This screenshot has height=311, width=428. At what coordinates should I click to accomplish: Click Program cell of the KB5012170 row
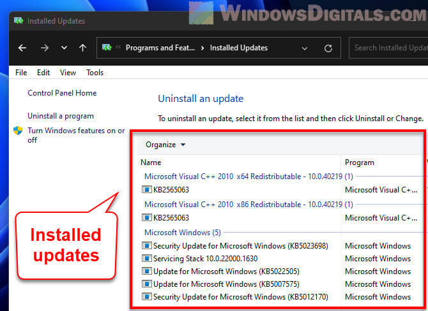[x=378, y=297]
